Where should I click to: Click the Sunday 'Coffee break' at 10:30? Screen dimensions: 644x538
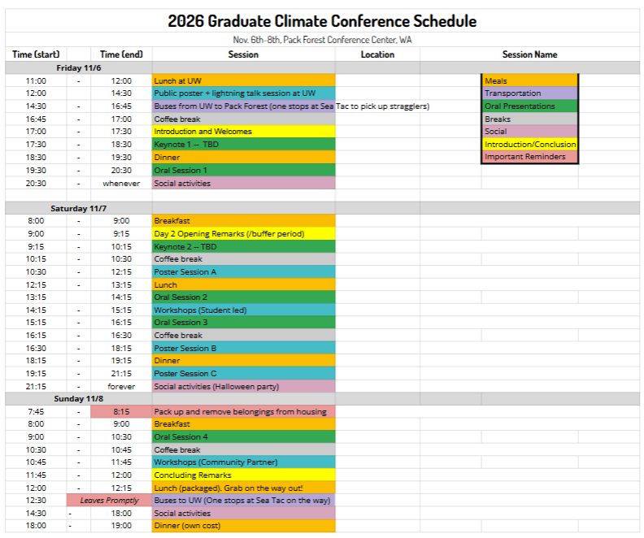point(244,449)
